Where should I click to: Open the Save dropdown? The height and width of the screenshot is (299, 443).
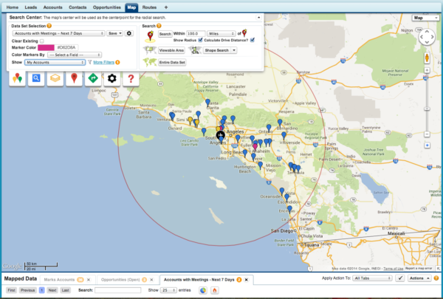click(114, 33)
